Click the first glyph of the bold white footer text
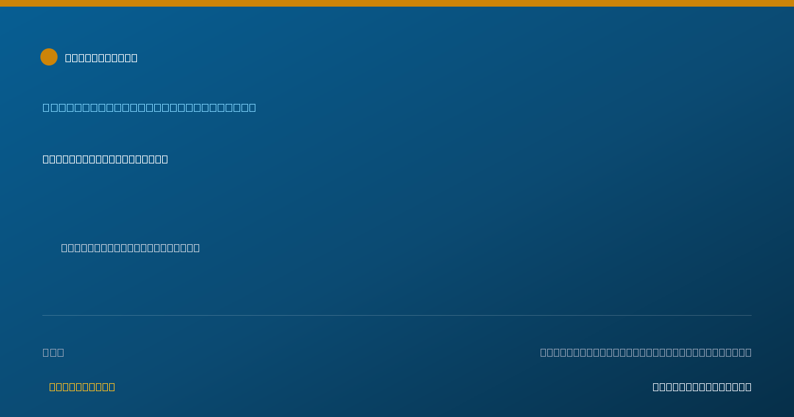Image resolution: width=794 pixels, height=417 pixels. tap(656, 387)
